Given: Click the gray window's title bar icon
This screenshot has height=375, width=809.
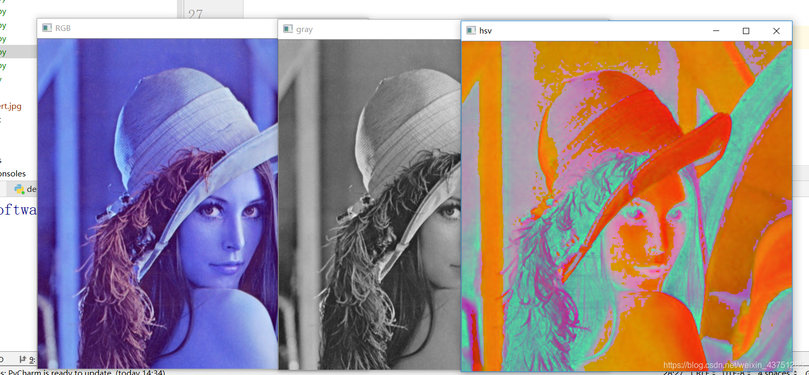Looking at the screenshot, I should click(x=287, y=29).
